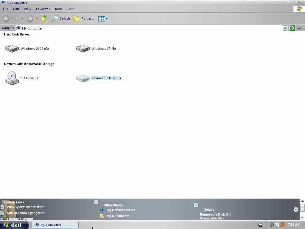
Task: Click the Safely Remove Hardware tray icon
Action: (x=272, y=225)
